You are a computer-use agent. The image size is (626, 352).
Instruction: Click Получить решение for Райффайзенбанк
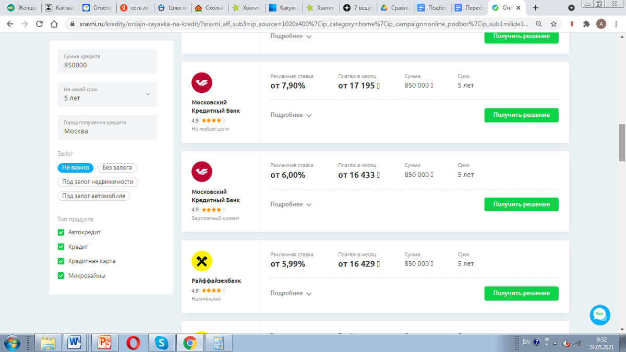521,294
